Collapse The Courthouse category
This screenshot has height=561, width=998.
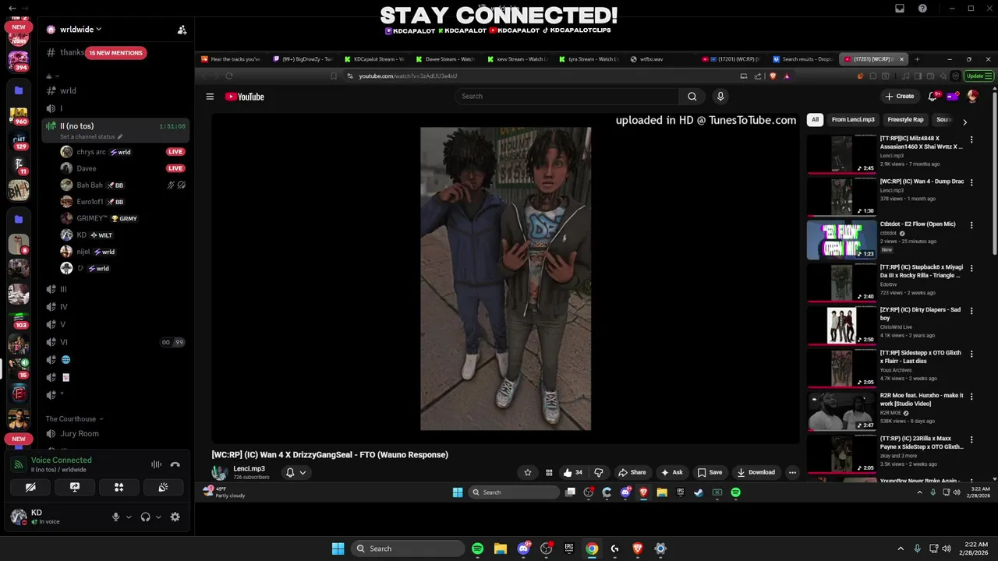tap(75, 419)
